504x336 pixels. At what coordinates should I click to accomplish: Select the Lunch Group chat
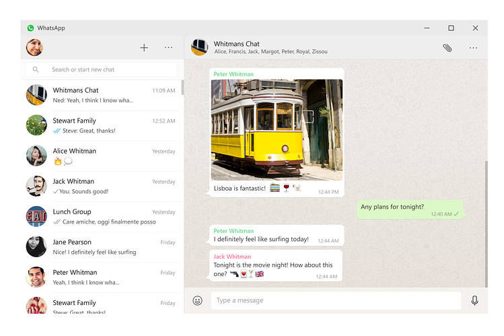click(101, 216)
